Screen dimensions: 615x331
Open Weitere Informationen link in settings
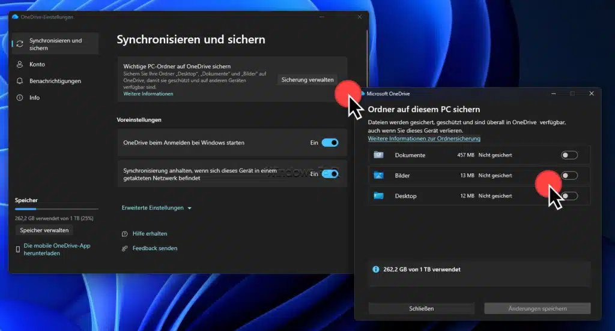pos(148,94)
